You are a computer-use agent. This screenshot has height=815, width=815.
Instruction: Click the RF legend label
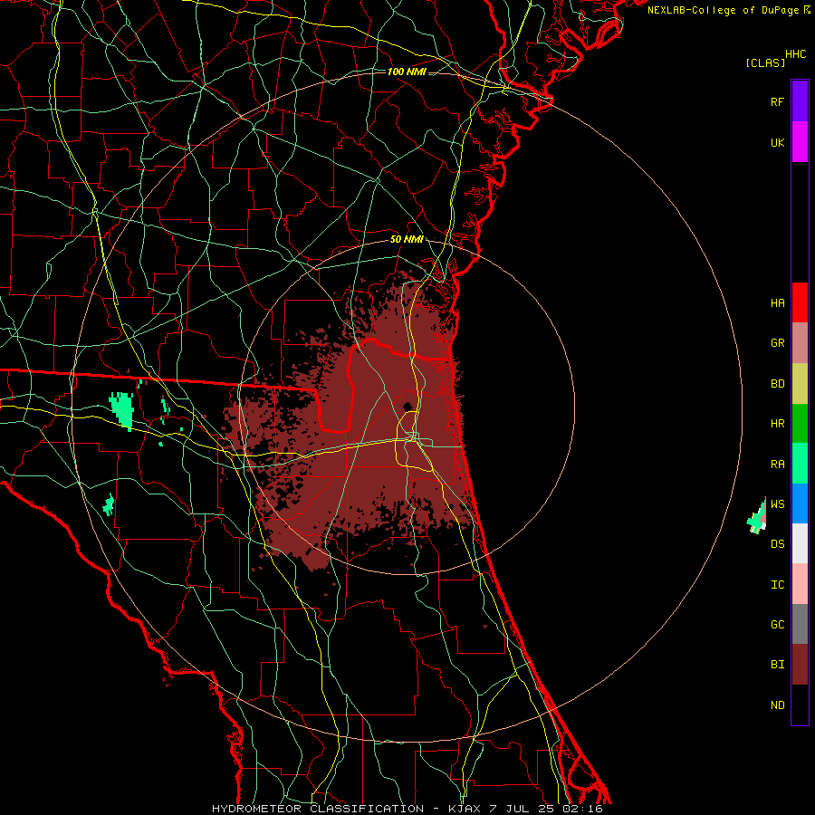tap(777, 101)
